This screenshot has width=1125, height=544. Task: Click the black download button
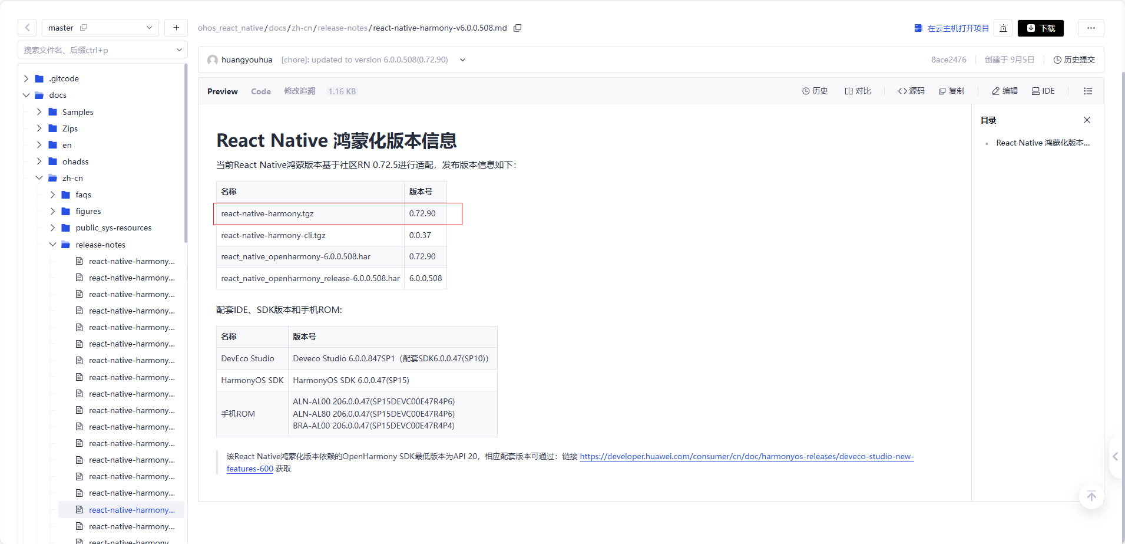1041,28
